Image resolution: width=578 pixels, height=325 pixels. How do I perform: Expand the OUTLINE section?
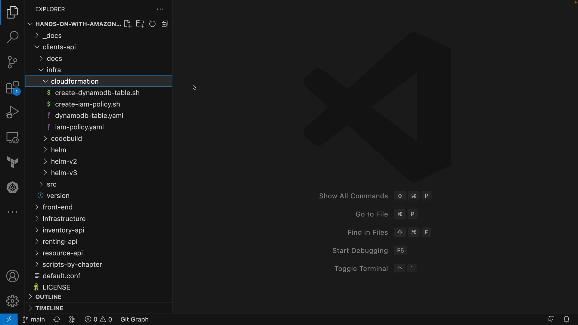coord(48,297)
